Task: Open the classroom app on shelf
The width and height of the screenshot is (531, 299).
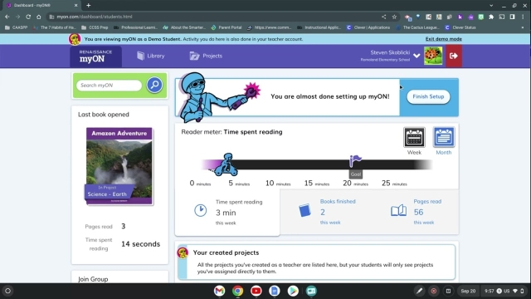Action: tap(311, 291)
